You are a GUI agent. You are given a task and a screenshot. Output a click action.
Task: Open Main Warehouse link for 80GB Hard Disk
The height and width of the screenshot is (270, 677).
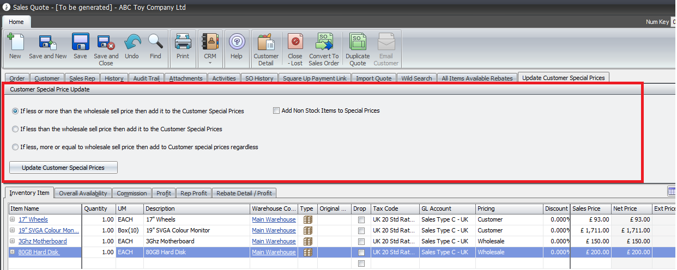click(274, 252)
